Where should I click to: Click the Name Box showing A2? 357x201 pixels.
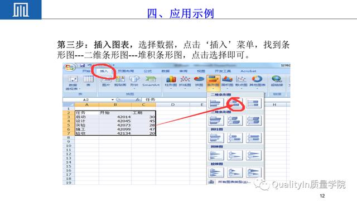[x=86, y=99]
